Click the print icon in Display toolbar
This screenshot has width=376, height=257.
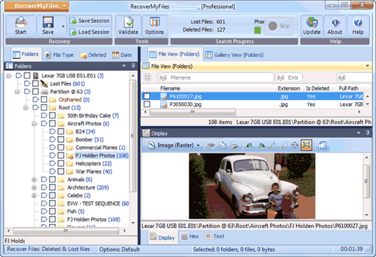[x=234, y=145]
